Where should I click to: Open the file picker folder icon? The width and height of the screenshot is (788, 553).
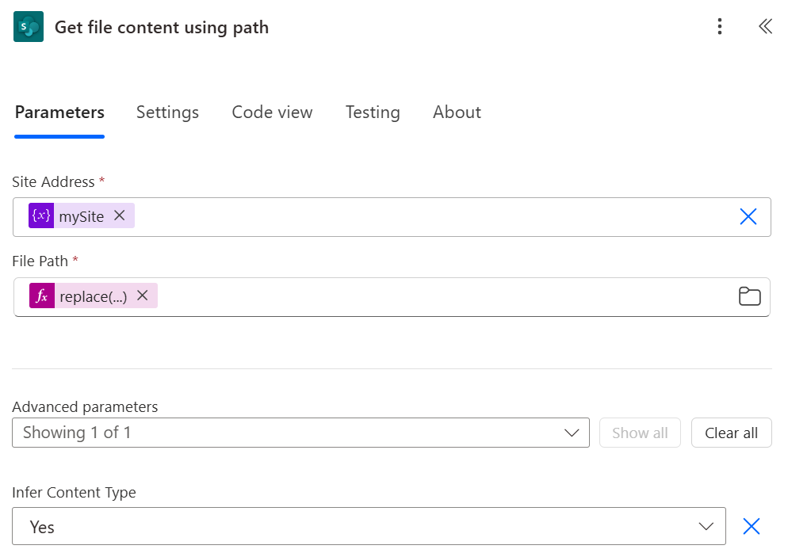(749, 296)
